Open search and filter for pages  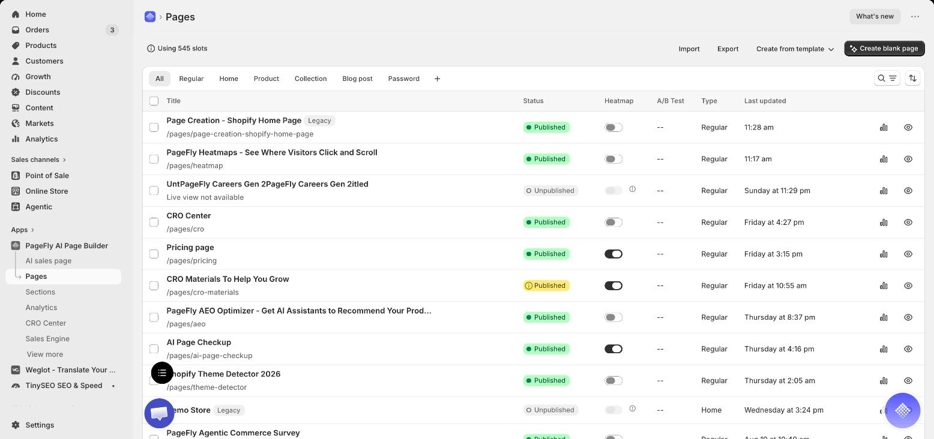[887, 79]
